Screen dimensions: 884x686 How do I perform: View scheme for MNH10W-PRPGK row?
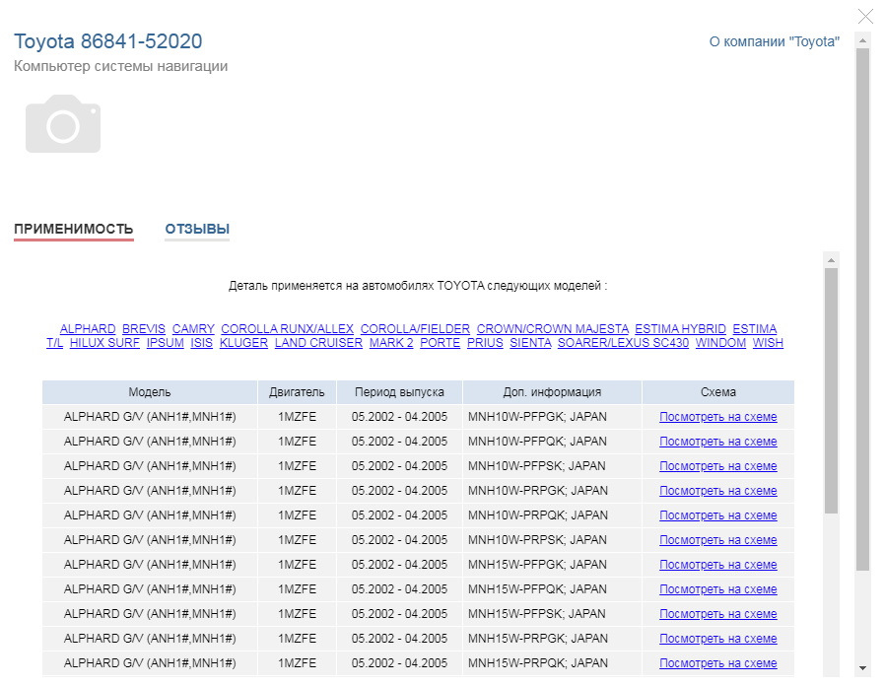[x=718, y=491]
